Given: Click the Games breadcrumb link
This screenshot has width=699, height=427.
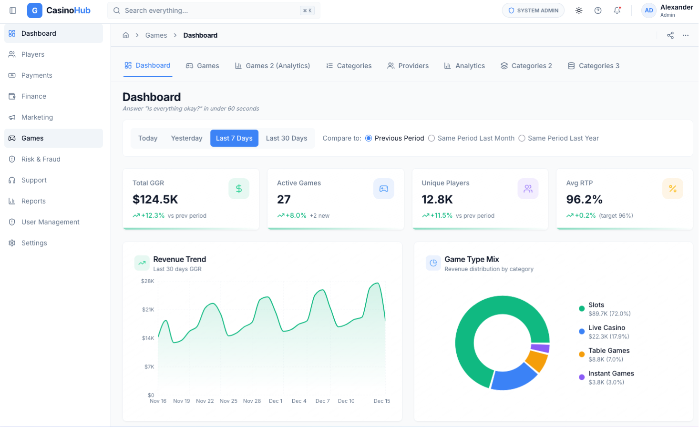Looking at the screenshot, I should coord(156,35).
